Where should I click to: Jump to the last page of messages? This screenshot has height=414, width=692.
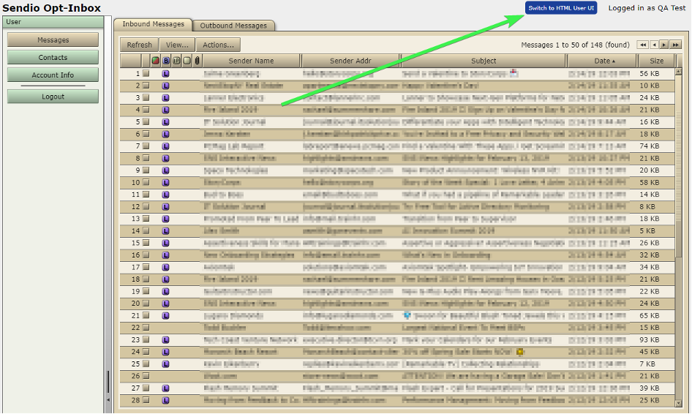click(x=675, y=45)
